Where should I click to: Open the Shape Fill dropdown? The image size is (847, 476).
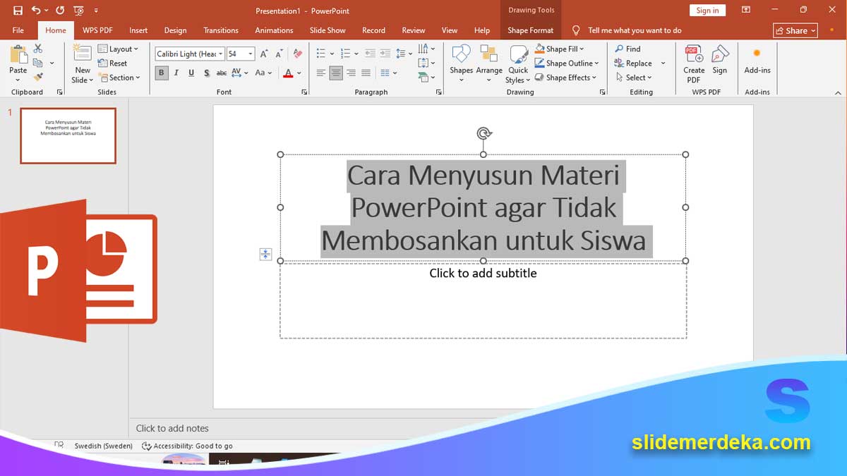tap(560, 49)
